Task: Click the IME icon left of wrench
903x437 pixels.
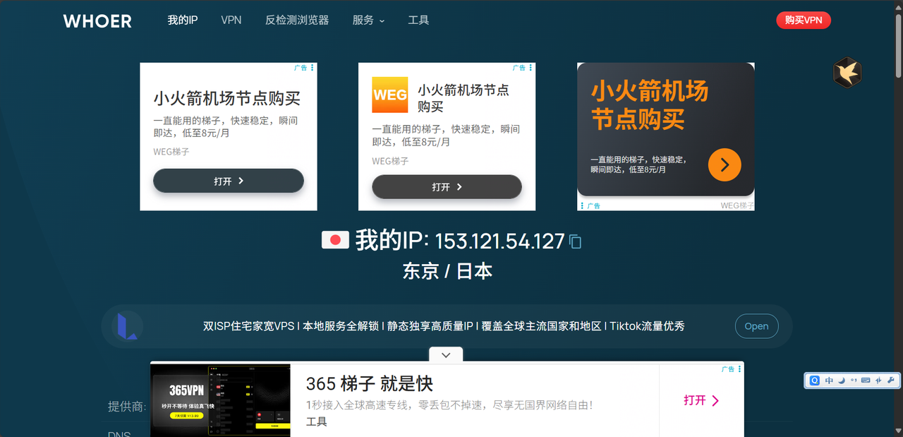Action: click(x=878, y=381)
